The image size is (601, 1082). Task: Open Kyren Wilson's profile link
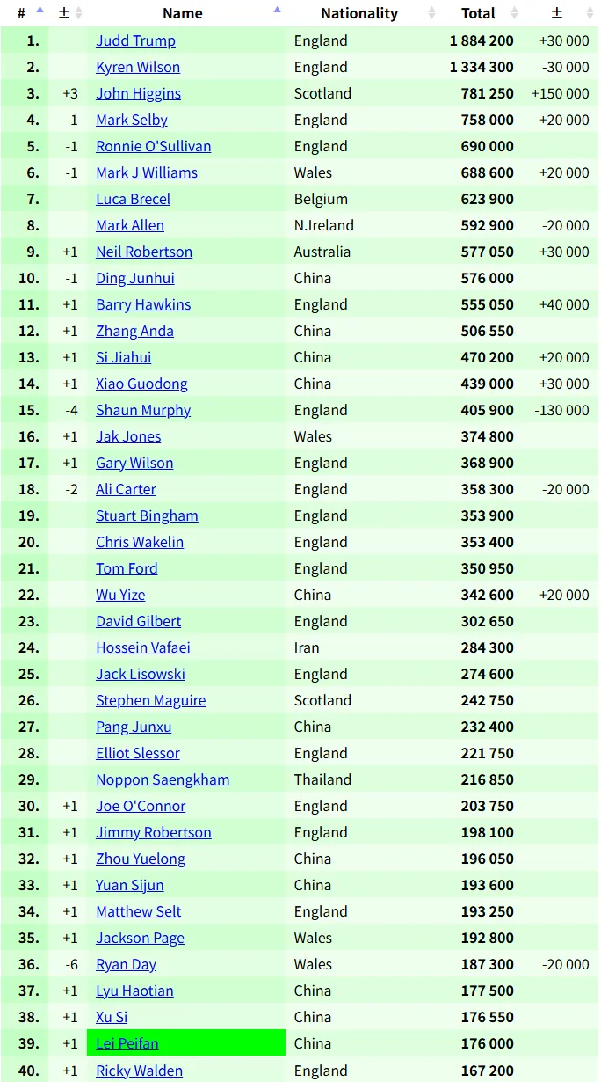138,67
